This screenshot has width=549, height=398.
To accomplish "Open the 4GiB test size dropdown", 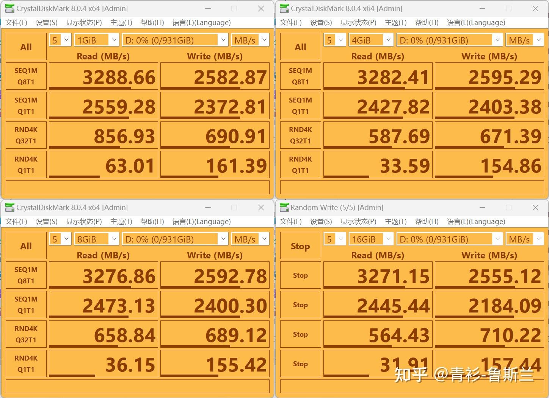I will pos(371,40).
